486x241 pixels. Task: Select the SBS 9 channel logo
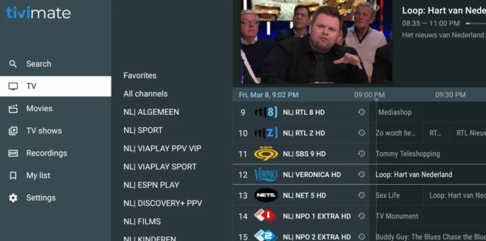(266, 154)
